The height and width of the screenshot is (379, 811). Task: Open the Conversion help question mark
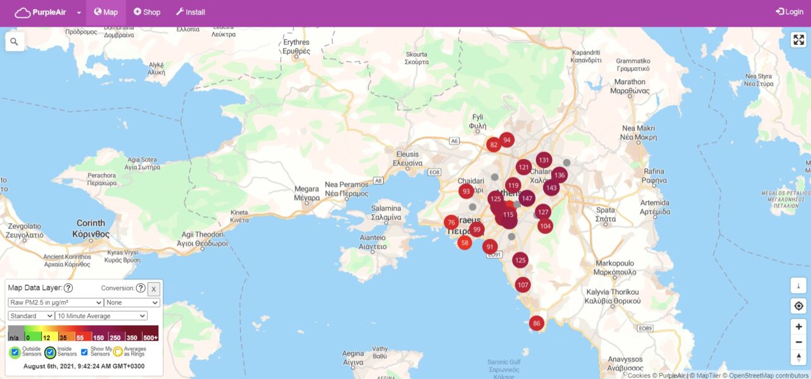(x=141, y=288)
